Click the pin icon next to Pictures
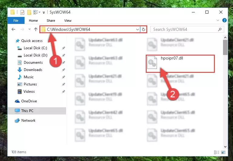The width and height of the screenshot is (233, 161). (x=64, y=84)
